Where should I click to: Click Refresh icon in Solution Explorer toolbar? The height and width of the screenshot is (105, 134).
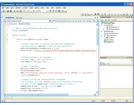[109, 20]
